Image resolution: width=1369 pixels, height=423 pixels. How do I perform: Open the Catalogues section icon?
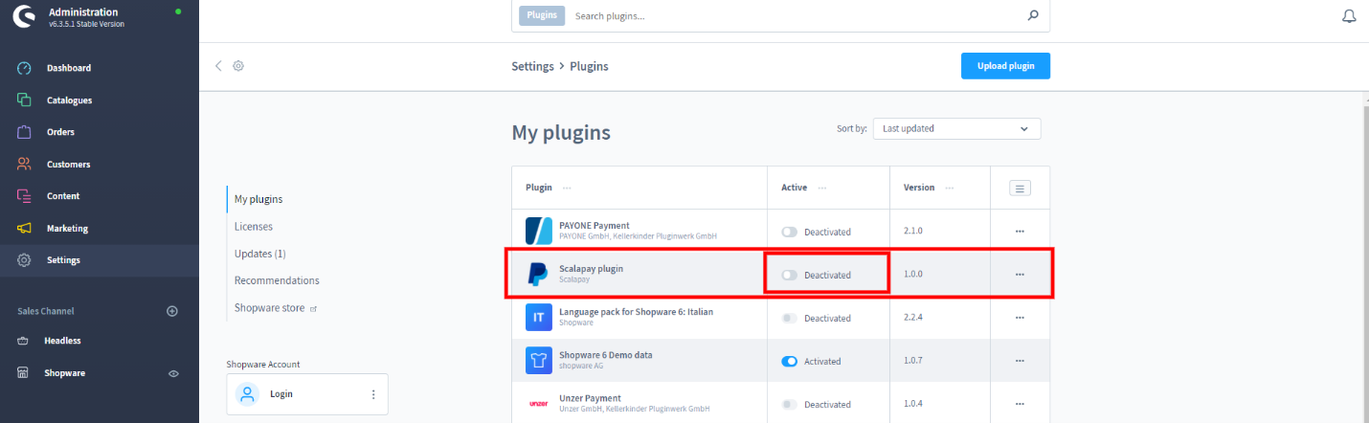click(x=25, y=100)
